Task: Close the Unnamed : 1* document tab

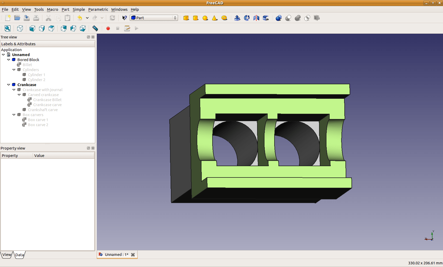Action: click(x=133, y=255)
